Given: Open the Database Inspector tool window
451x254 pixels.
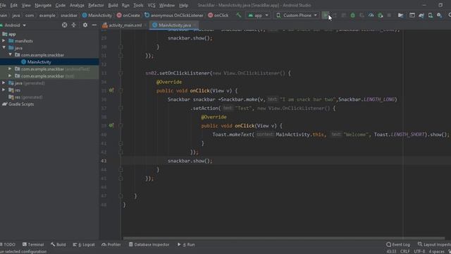Looking at the screenshot, I should [149, 245].
